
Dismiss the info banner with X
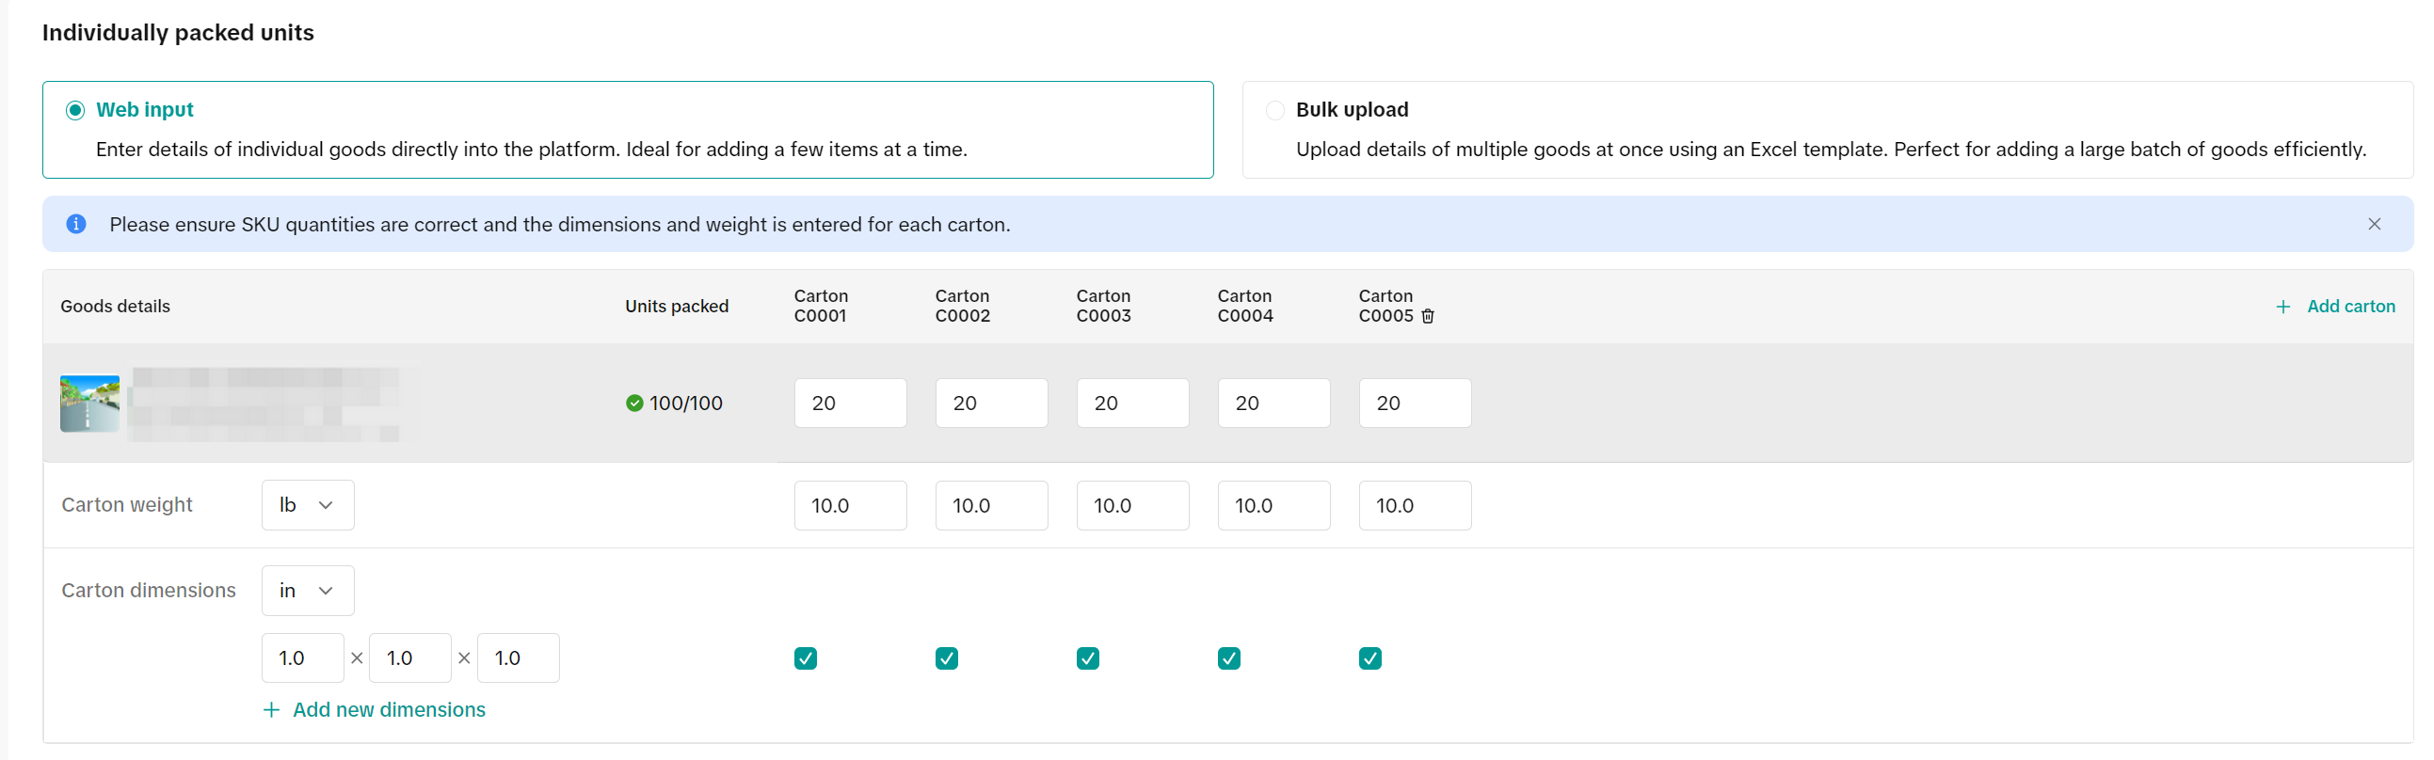(x=2374, y=224)
